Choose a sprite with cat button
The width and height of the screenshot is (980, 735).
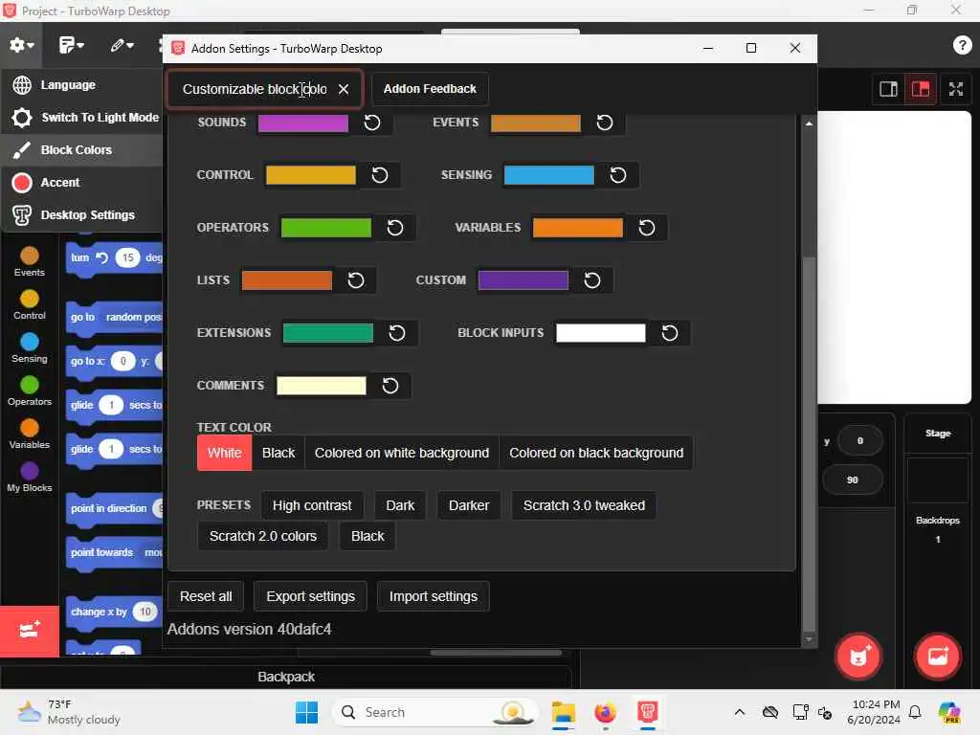tap(858, 656)
